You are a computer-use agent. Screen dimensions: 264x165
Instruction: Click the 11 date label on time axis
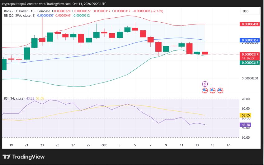click(x=181, y=145)
